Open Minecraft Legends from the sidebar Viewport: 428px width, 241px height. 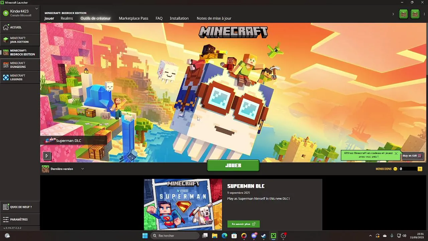(x=20, y=77)
